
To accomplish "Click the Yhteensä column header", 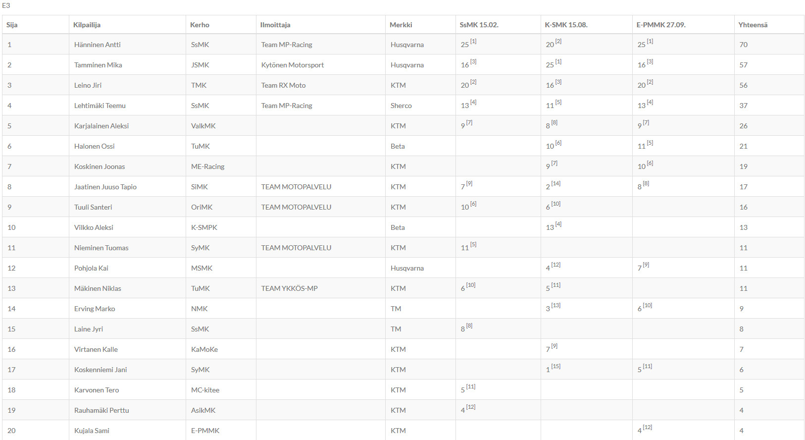I will click(753, 25).
